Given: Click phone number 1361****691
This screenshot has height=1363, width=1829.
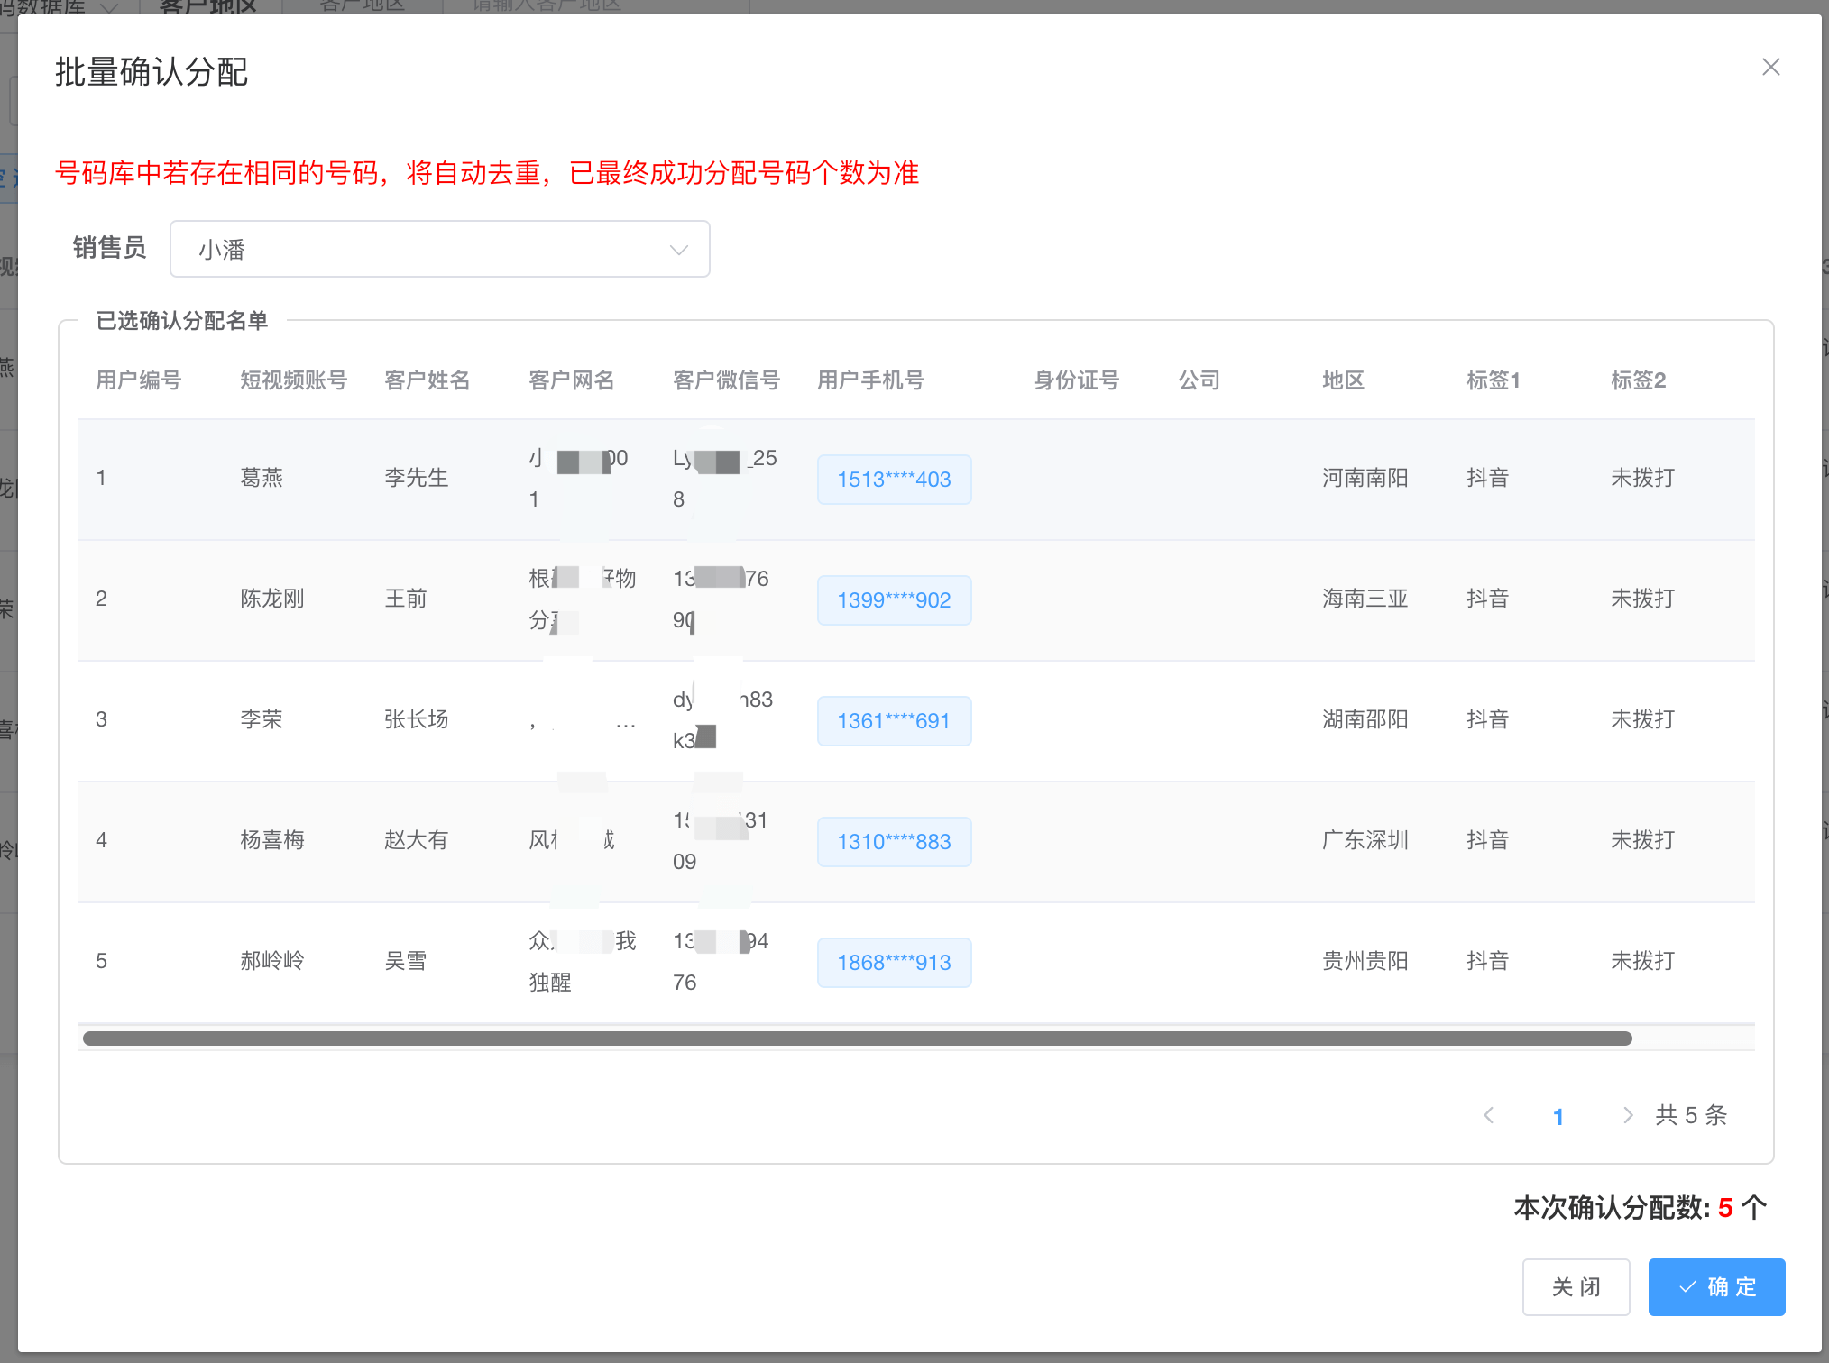Looking at the screenshot, I should click(x=893, y=721).
